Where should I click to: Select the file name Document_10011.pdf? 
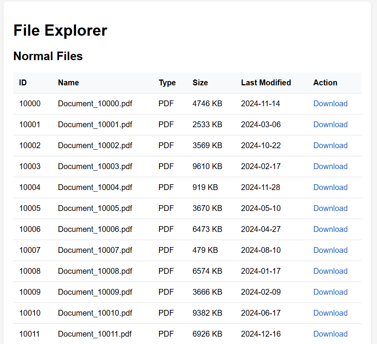(95, 334)
